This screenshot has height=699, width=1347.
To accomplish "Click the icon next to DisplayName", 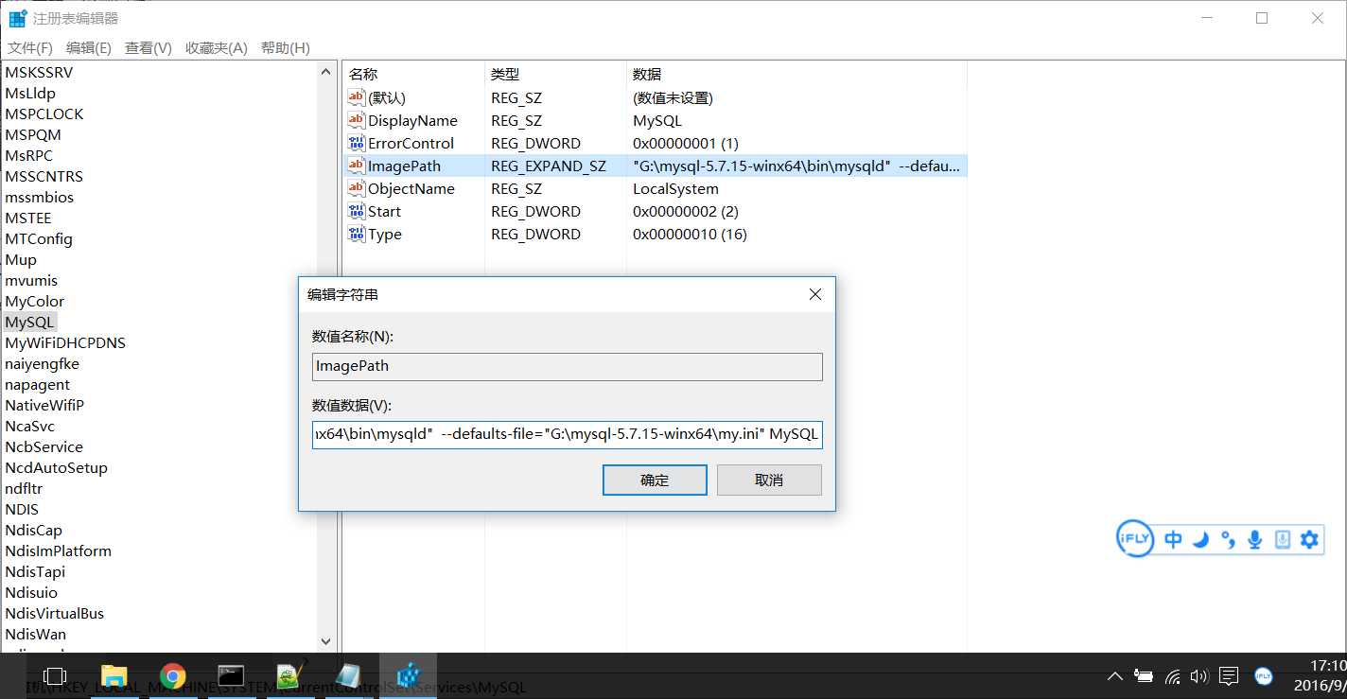I will [x=357, y=120].
